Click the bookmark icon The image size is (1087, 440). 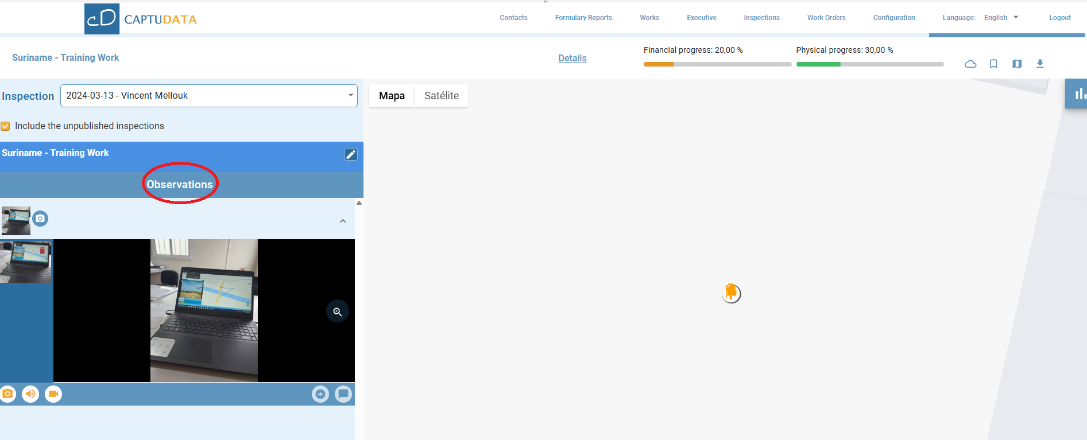point(993,64)
